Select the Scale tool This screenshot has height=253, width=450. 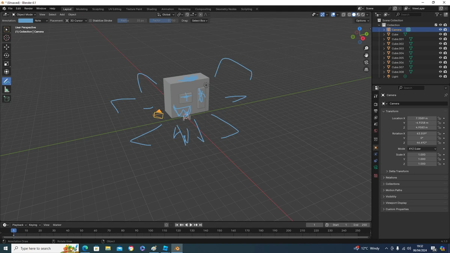[x=6, y=63]
